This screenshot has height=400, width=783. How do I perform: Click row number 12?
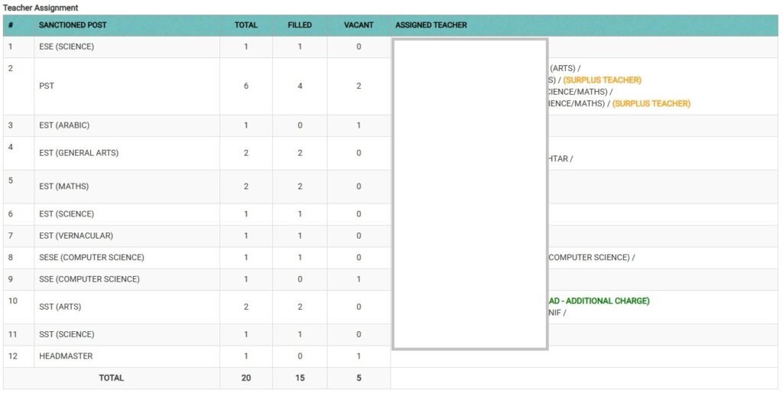click(12, 356)
